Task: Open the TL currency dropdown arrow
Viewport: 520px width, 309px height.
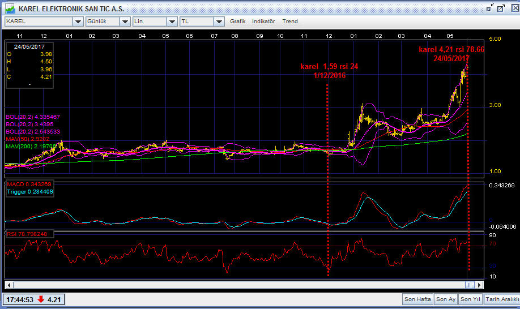Action: (219, 22)
